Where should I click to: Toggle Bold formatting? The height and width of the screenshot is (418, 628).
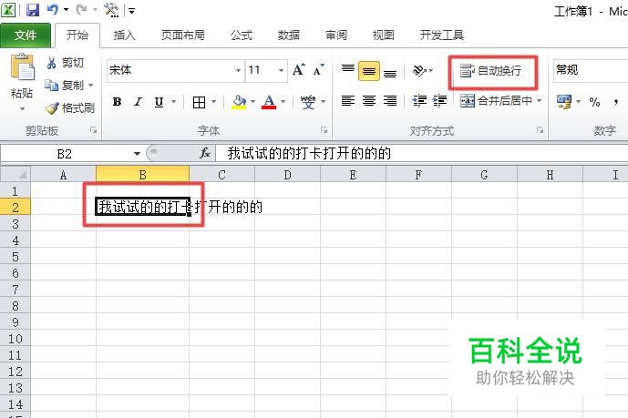click(117, 102)
